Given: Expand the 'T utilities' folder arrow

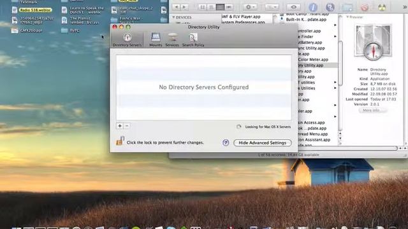Looking at the screenshot, I should coord(335,83).
